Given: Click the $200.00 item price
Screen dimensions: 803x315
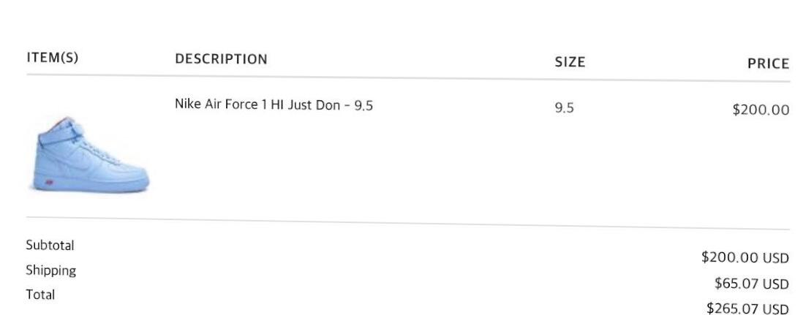Looking at the screenshot, I should pyautogui.click(x=761, y=110).
